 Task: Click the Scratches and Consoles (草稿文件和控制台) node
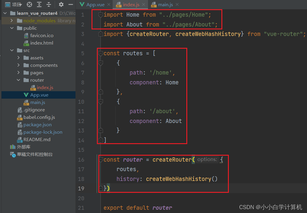point(35,154)
